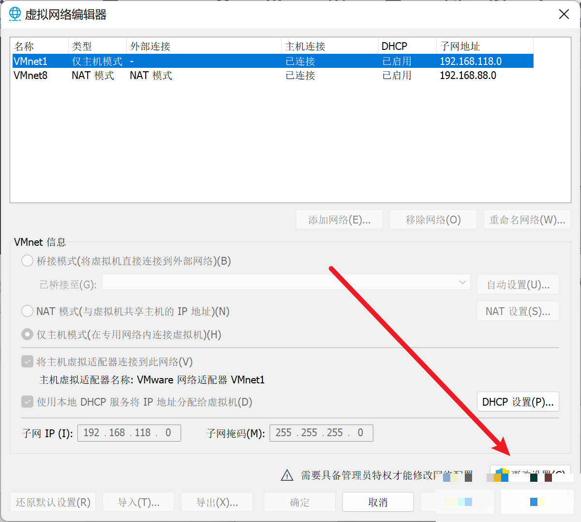This screenshot has width=581, height=522.
Task: Click 主机虚拟适配器名称 VMnet1 text
Action: 152,380
